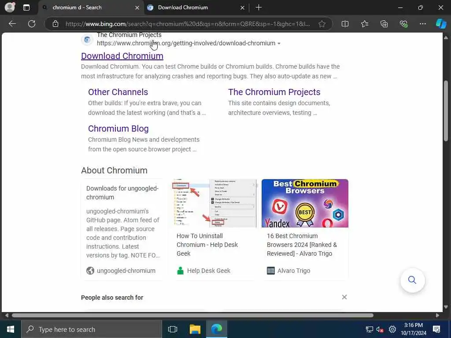The width and height of the screenshot is (451, 338).
Task: Click the horizontal scrollbar thumb
Action: pyautogui.click(x=193, y=315)
